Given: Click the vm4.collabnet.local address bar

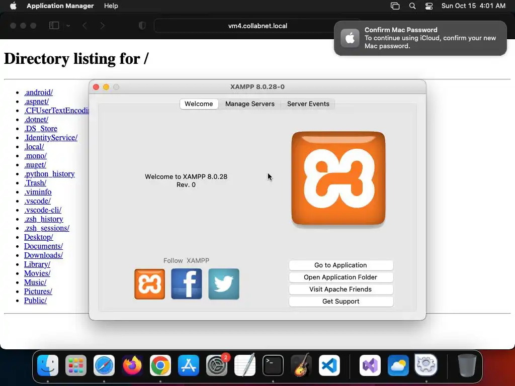Looking at the screenshot, I should tap(257, 26).
